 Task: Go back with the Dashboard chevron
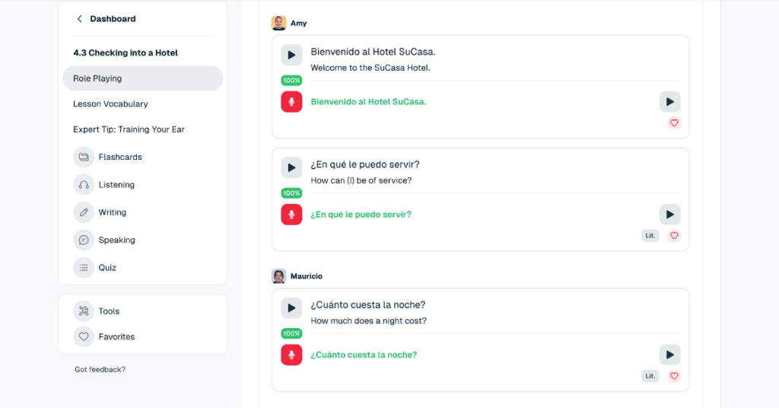(x=79, y=19)
